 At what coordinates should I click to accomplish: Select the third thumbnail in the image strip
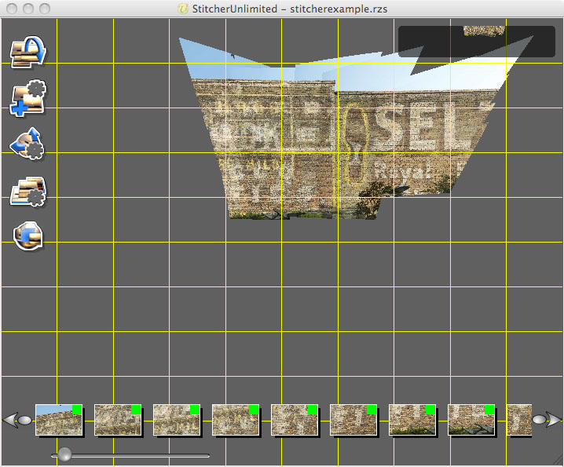click(177, 420)
